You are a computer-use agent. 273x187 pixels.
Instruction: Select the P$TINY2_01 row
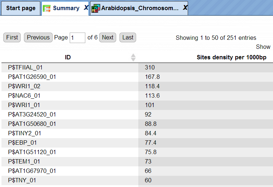click(137, 133)
